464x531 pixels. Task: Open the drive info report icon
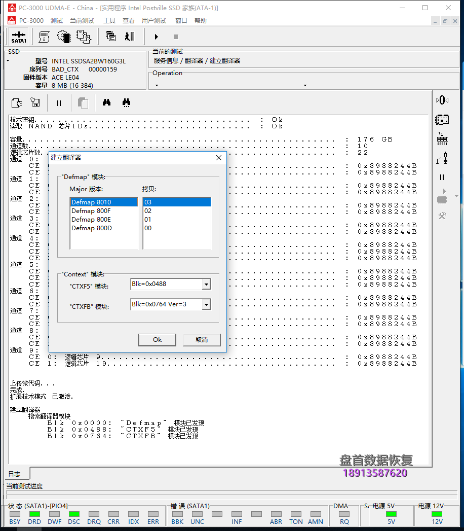(x=44, y=37)
